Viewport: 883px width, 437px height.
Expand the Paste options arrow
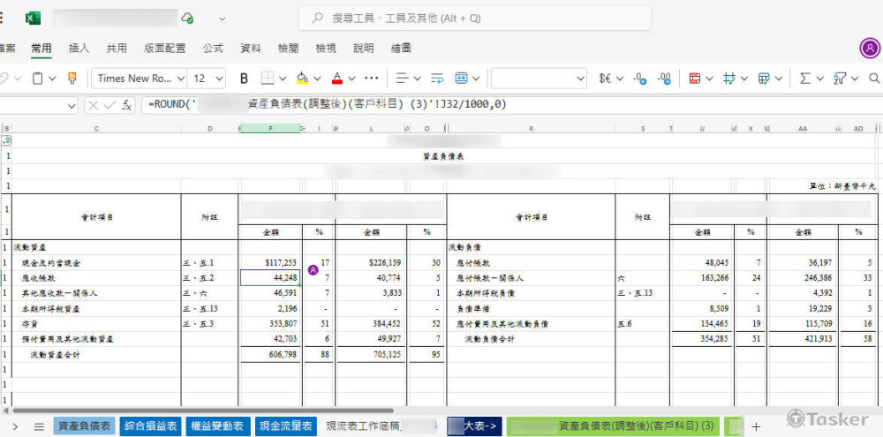(x=52, y=79)
